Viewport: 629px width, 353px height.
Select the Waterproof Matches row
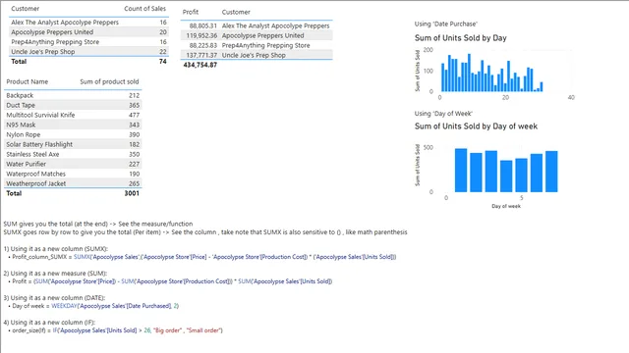[73, 174]
